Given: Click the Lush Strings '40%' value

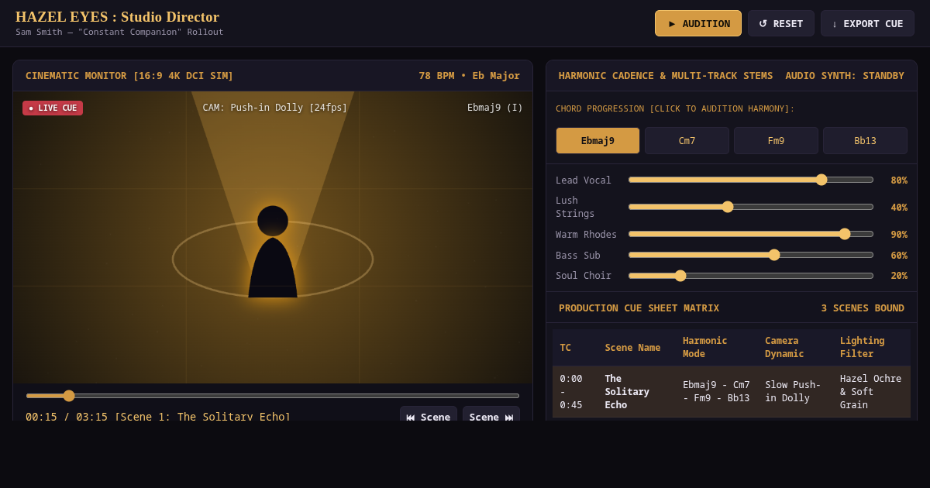Looking at the screenshot, I should coord(899,207).
